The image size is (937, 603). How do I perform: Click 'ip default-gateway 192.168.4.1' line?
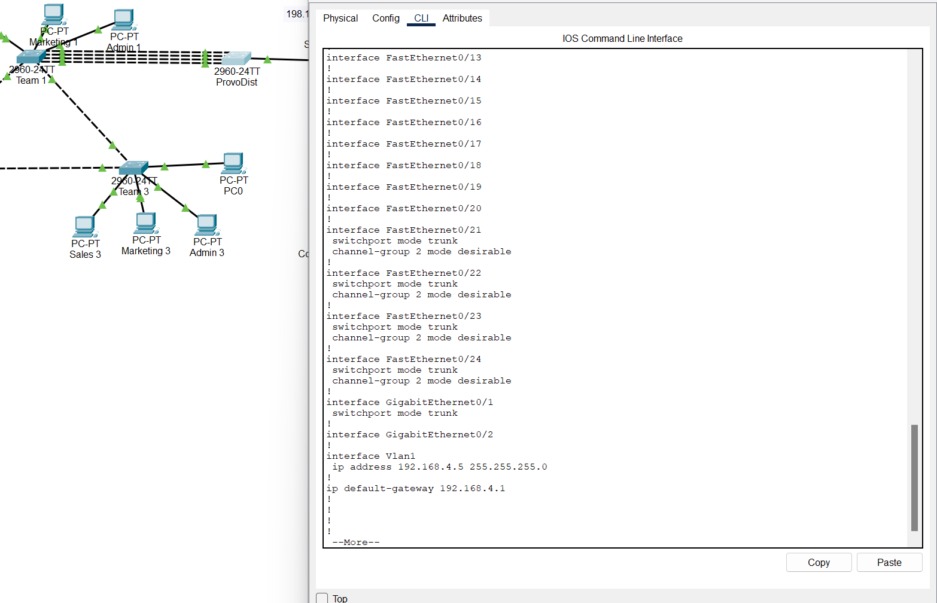[x=416, y=489]
